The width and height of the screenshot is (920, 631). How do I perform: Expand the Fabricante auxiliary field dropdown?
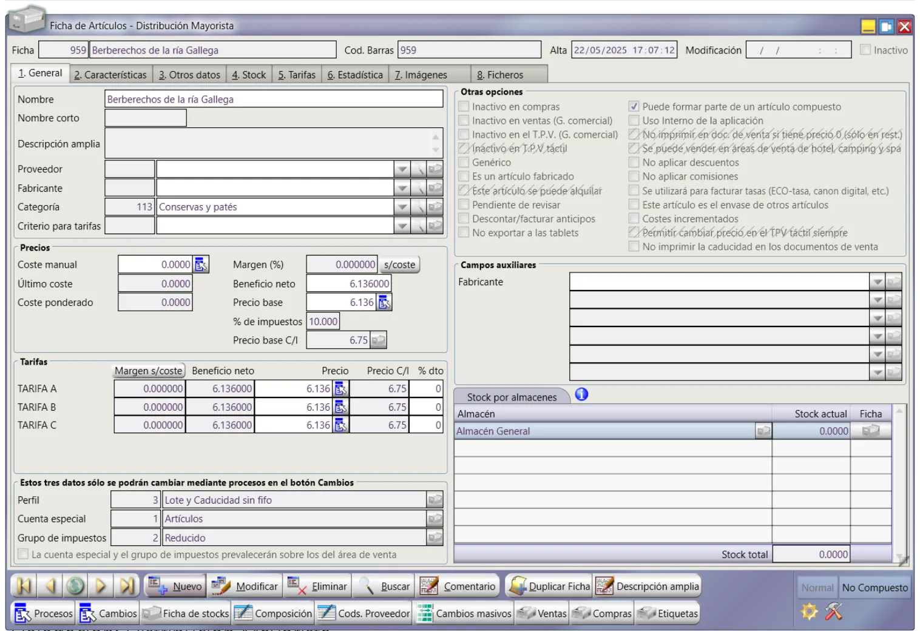point(877,282)
